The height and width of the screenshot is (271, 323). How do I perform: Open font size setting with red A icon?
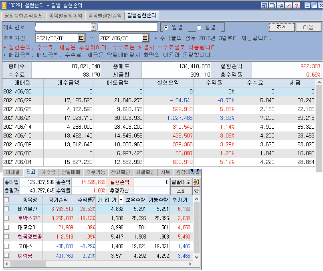point(289,5)
